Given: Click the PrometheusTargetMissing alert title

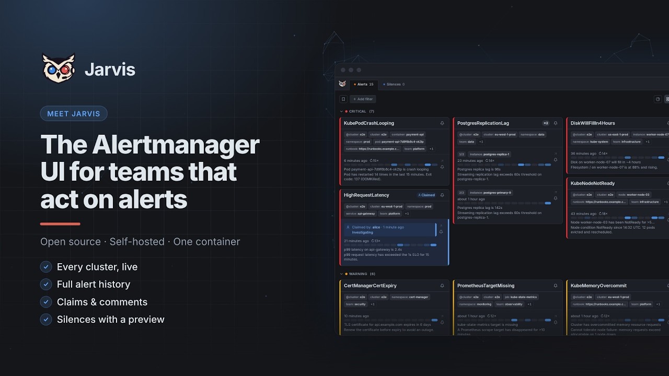Looking at the screenshot, I should 486,286.
